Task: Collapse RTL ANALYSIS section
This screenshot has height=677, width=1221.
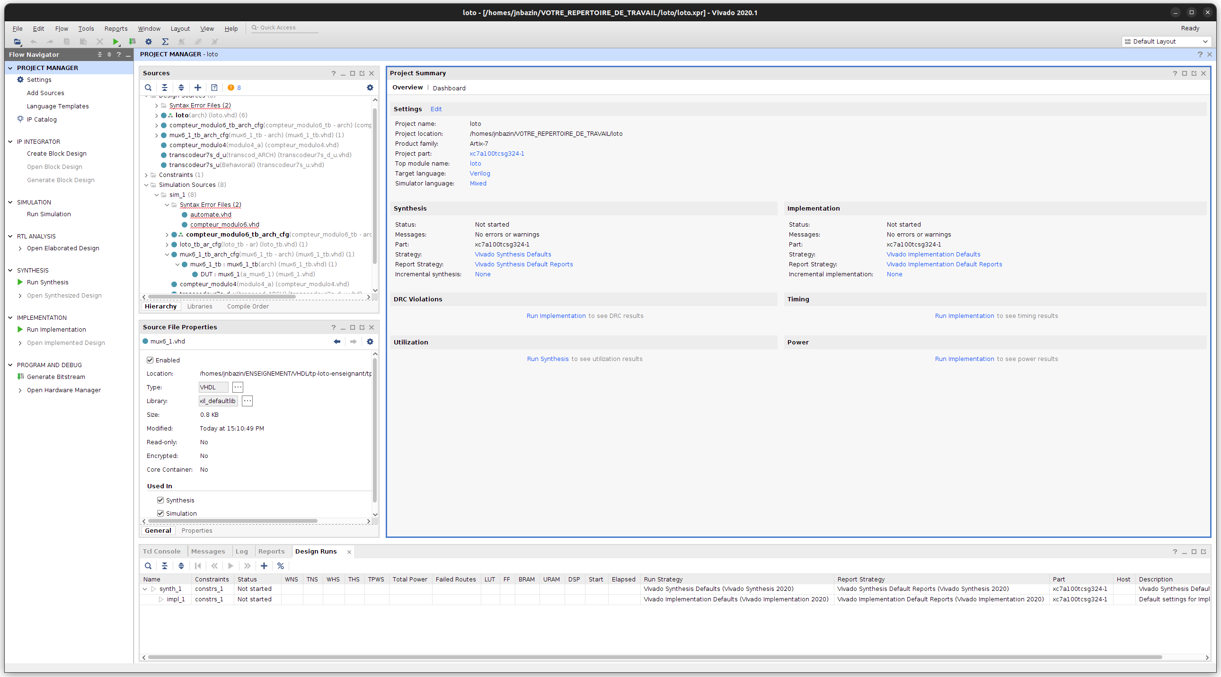Action: pyautogui.click(x=10, y=237)
